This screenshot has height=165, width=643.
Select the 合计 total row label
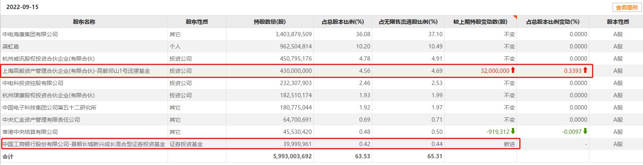click(8, 156)
